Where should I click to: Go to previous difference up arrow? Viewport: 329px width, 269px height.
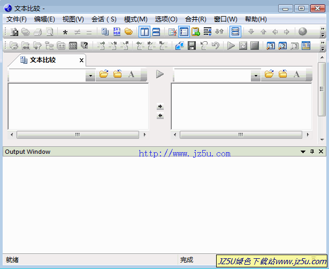pos(263,32)
